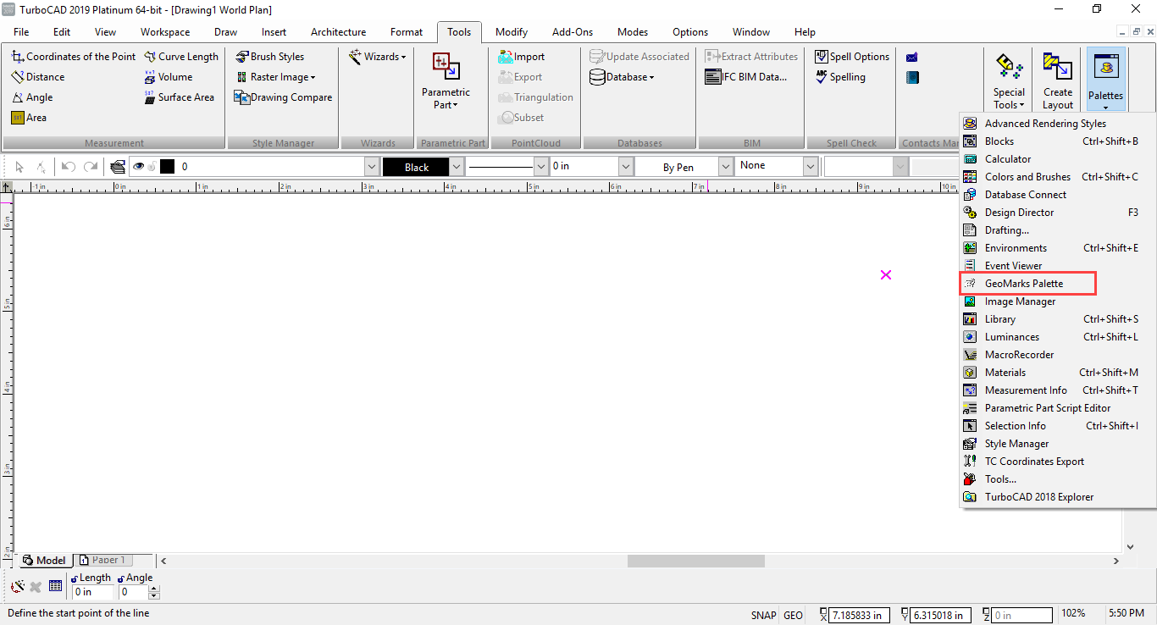Screen dimensions: 1157x625
Task: Run the Spelling check
Action: click(x=840, y=77)
